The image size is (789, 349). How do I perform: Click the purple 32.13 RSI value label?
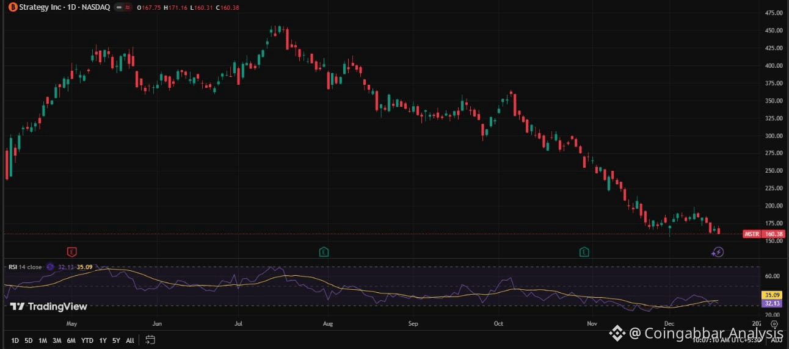pos(773,303)
